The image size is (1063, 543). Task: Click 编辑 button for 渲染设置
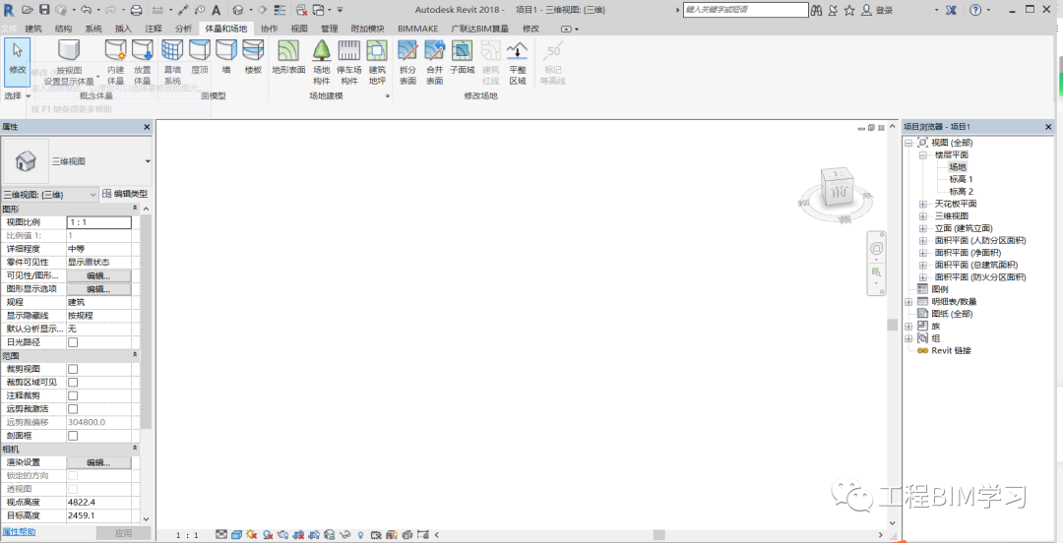pos(98,462)
